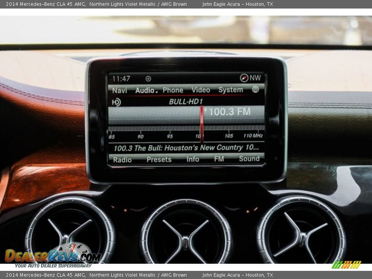
Task: Open the Phone menu
Action: pyautogui.click(x=173, y=90)
